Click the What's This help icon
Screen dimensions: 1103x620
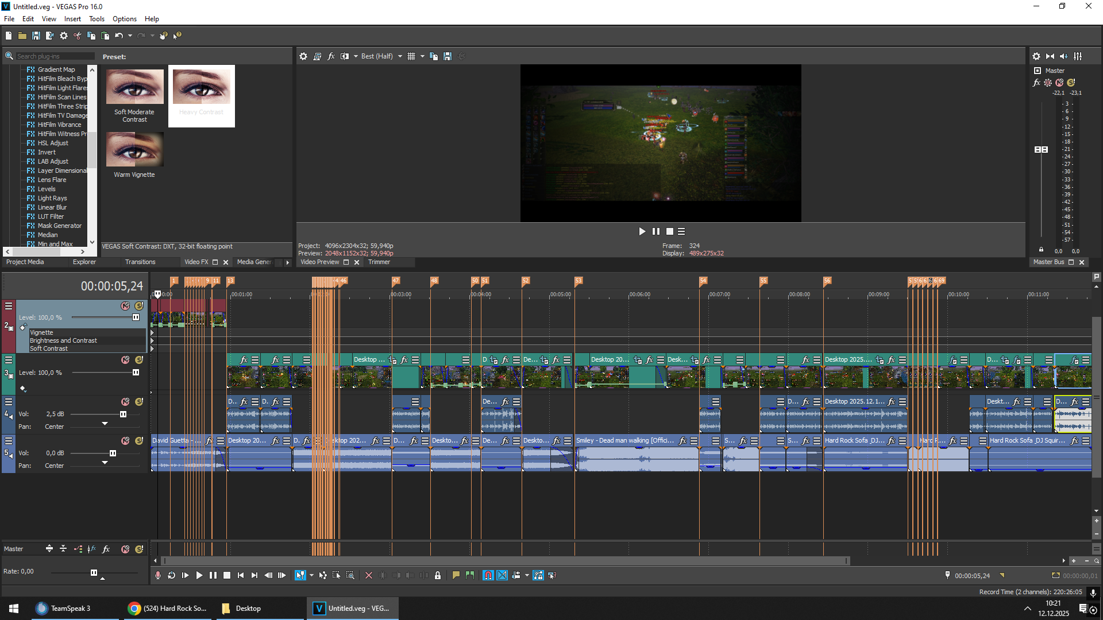[x=178, y=36]
